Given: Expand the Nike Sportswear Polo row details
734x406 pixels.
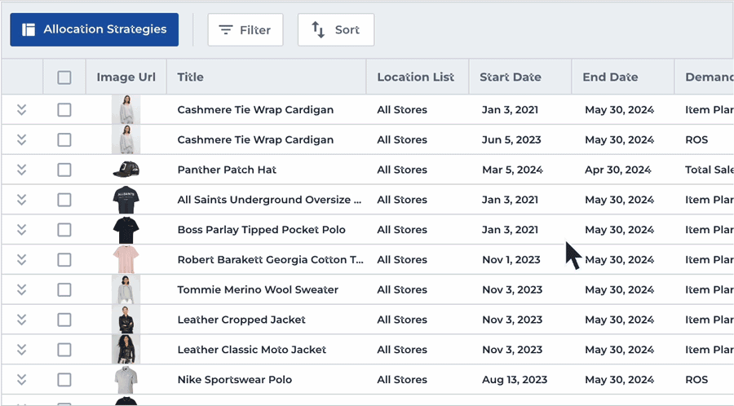Looking at the screenshot, I should pyautogui.click(x=22, y=379).
